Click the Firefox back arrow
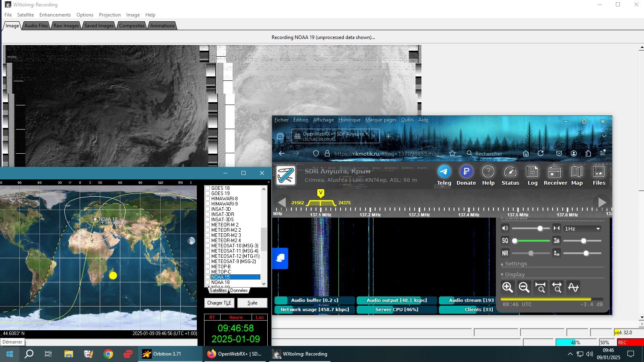 click(x=282, y=153)
